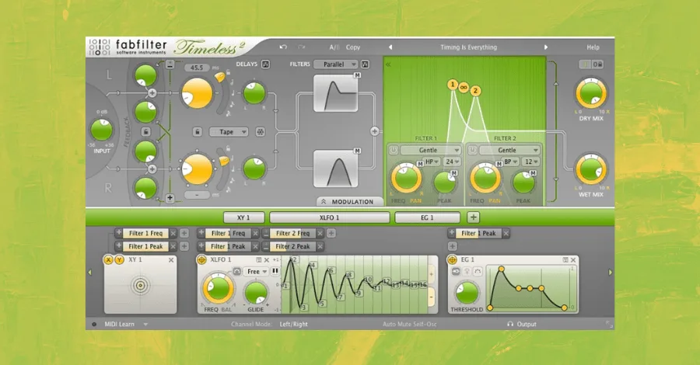Toggle the Filter 1 power button
The image size is (700, 365).
[394, 150]
